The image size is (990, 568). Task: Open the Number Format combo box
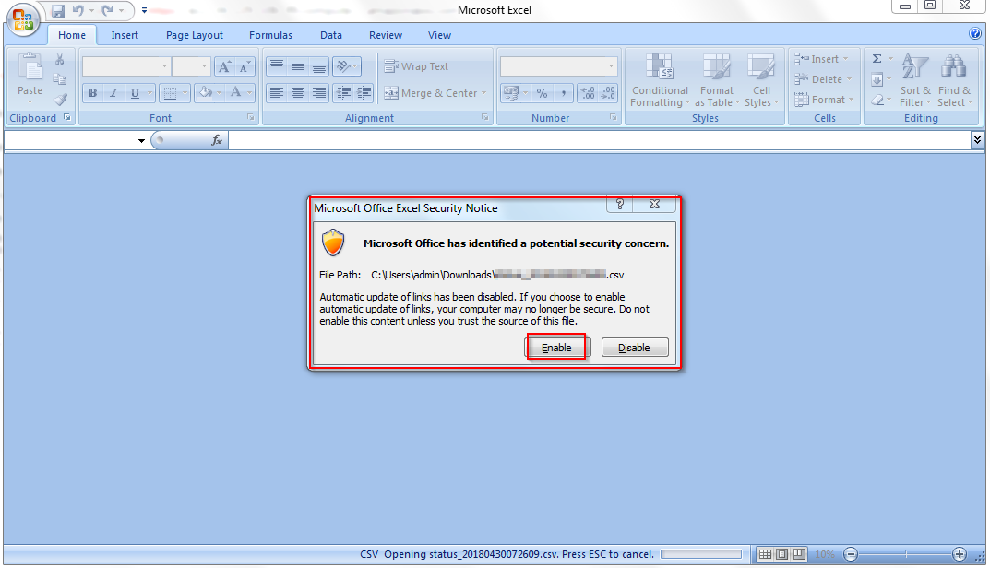click(x=559, y=66)
